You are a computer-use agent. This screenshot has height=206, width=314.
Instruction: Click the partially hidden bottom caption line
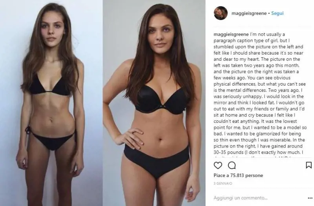pyautogui.click(x=258, y=157)
